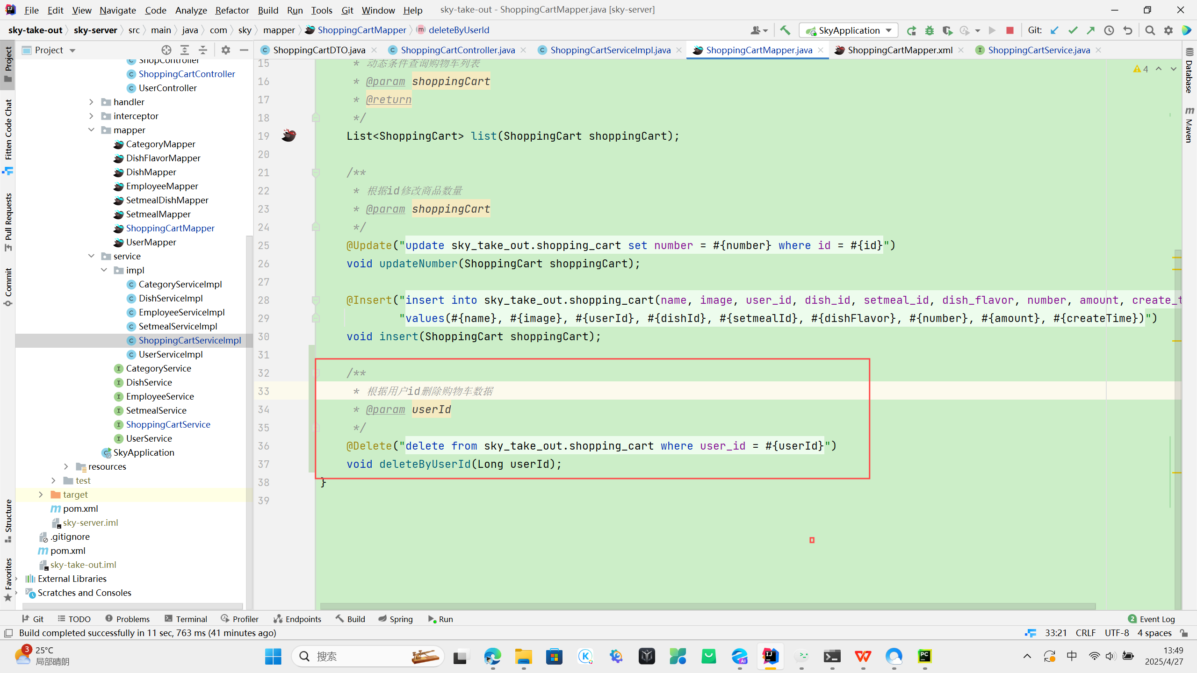Click Git update project arrow icon
The image size is (1197, 673).
pyautogui.click(x=1054, y=30)
